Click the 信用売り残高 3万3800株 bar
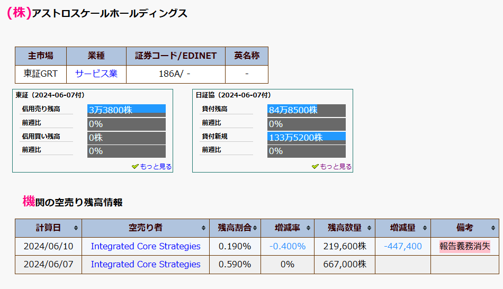The width and height of the screenshot is (503, 289). (x=127, y=110)
